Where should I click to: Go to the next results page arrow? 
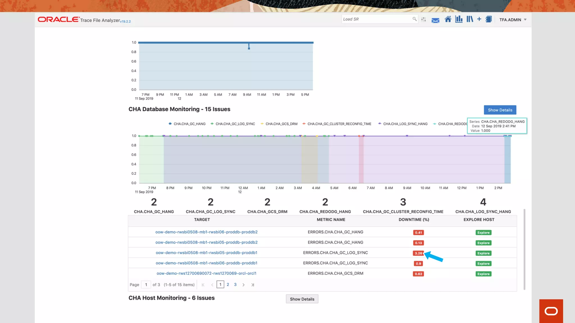click(x=243, y=285)
